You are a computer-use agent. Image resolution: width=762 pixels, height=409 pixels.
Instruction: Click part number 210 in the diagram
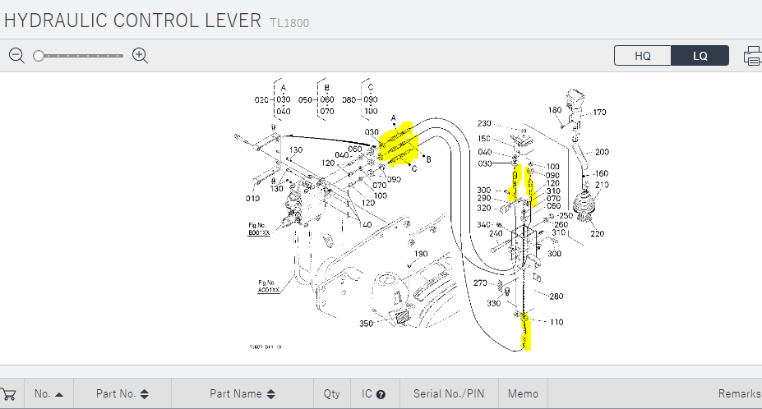[x=602, y=185]
